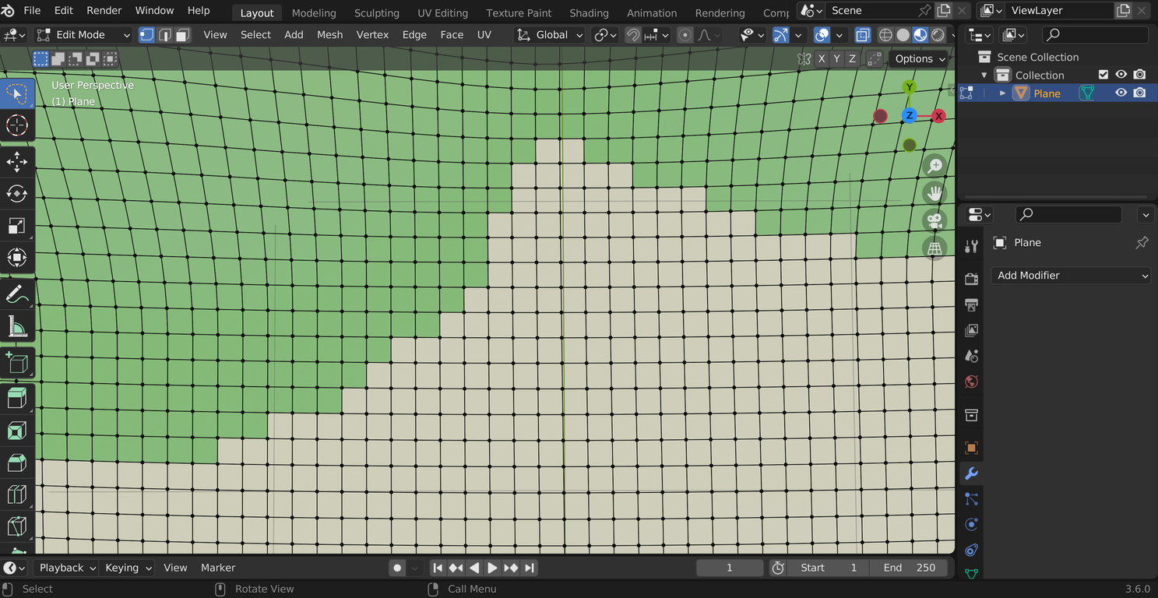Select the Select Box tool
The height and width of the screenshot is (598, 1158).
coord(17,93)
